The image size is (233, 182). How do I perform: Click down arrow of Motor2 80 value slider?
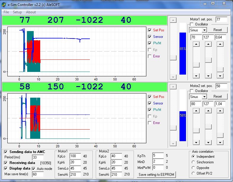point(196,143)
